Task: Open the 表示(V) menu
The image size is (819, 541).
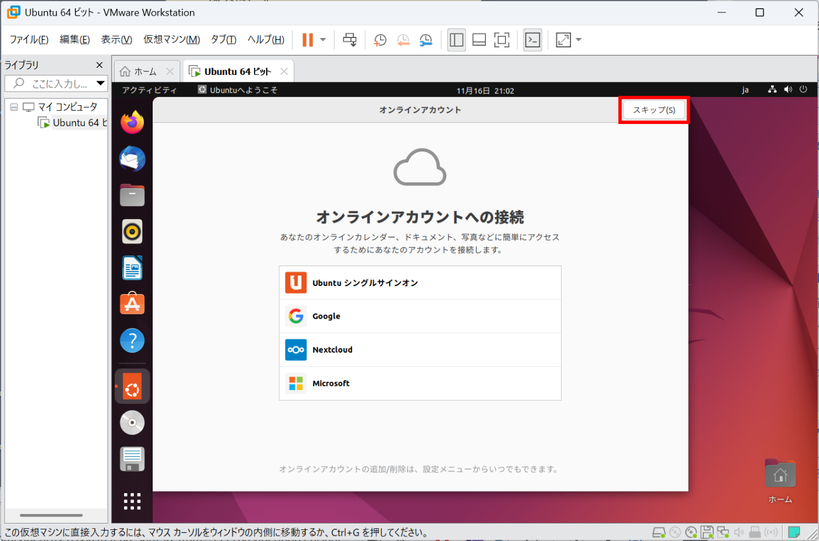Action: click(116, 39)
